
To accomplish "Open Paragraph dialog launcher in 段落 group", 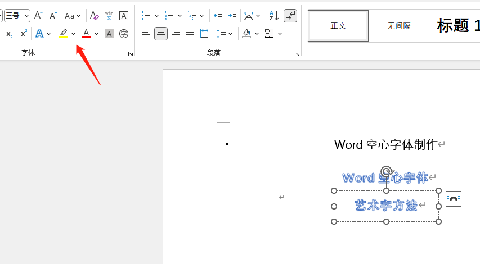I will point(297,54).
